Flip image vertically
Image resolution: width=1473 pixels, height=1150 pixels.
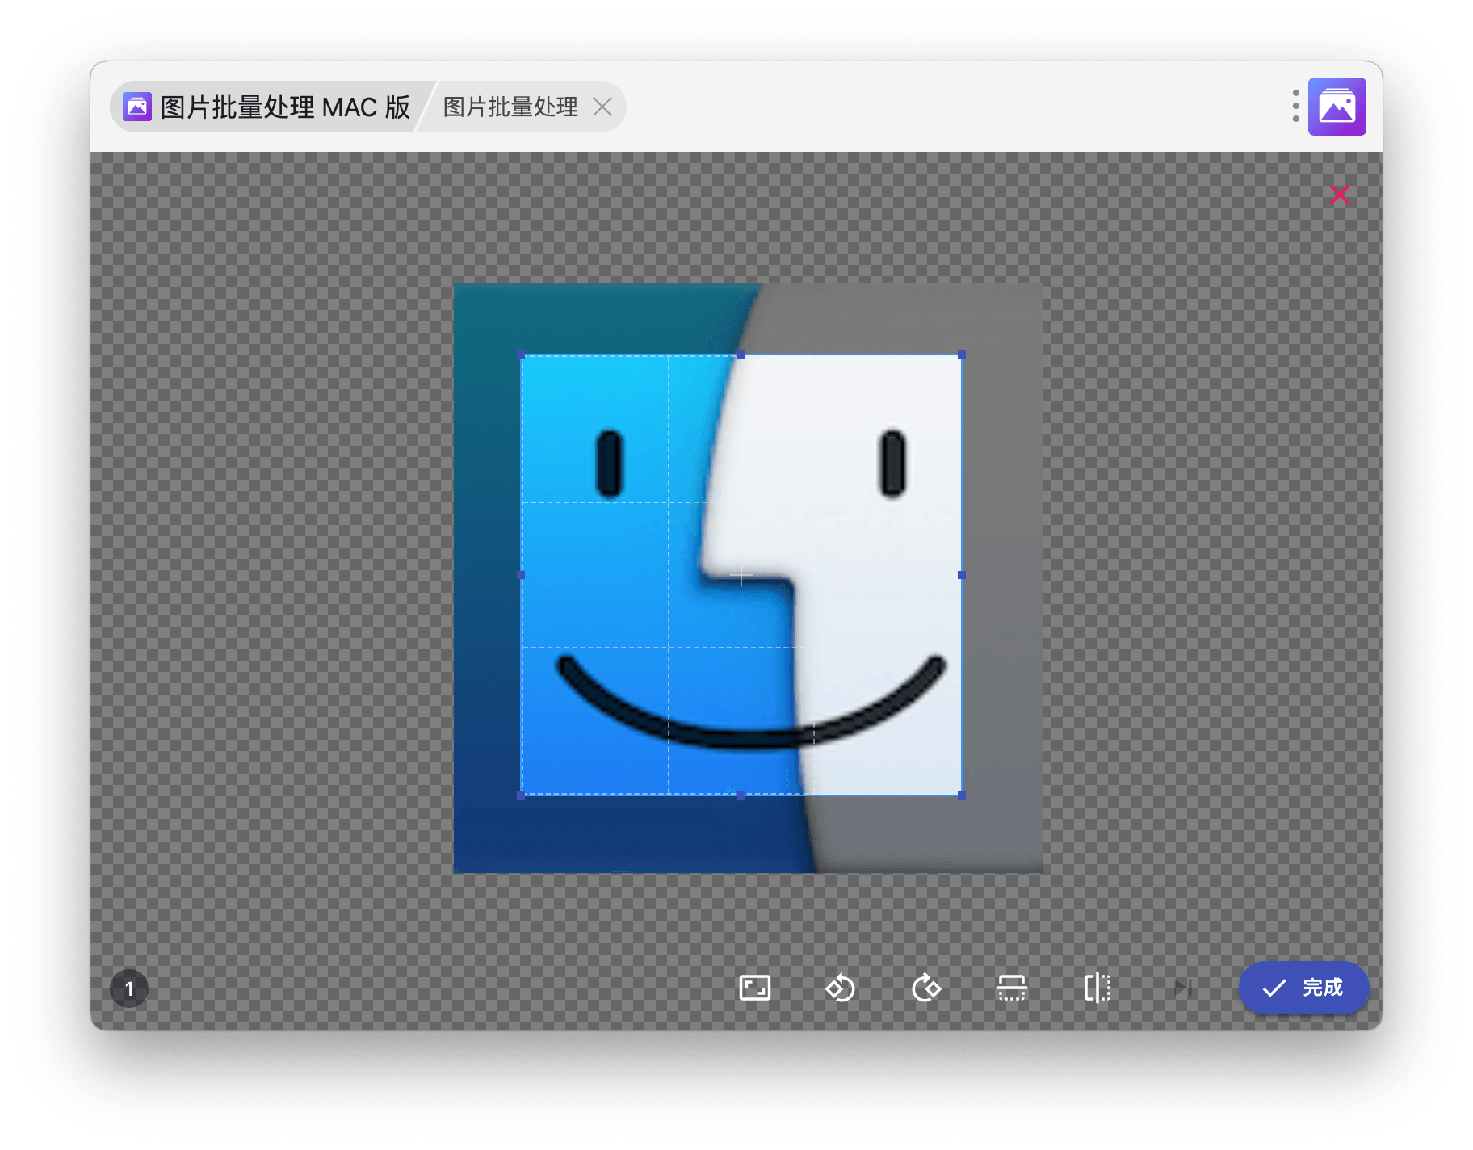(x=1011, y=988)
